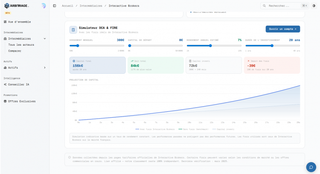Image resolution: width=320 pixels, height=174 pixels.
Task: Click the Capital final 156k€ card
Action: [98, 65]
